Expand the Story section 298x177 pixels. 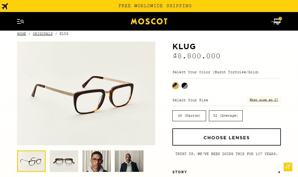coord(226,172)
